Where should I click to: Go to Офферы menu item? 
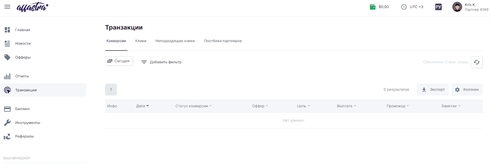click(x=23, y=57)
